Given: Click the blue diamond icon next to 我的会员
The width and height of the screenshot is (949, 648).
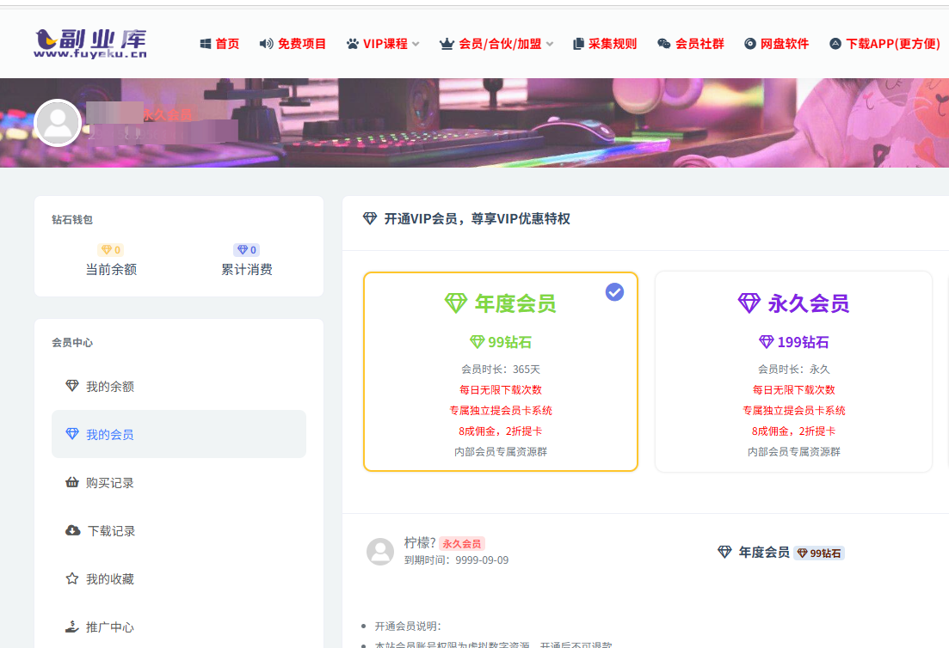Looking at the screenshot, I should (x=72, y=433).
